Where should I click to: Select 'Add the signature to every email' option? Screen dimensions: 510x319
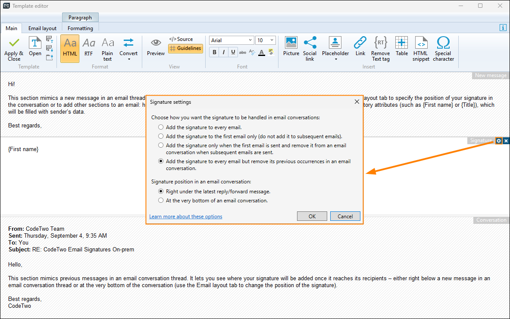point(161,127)
